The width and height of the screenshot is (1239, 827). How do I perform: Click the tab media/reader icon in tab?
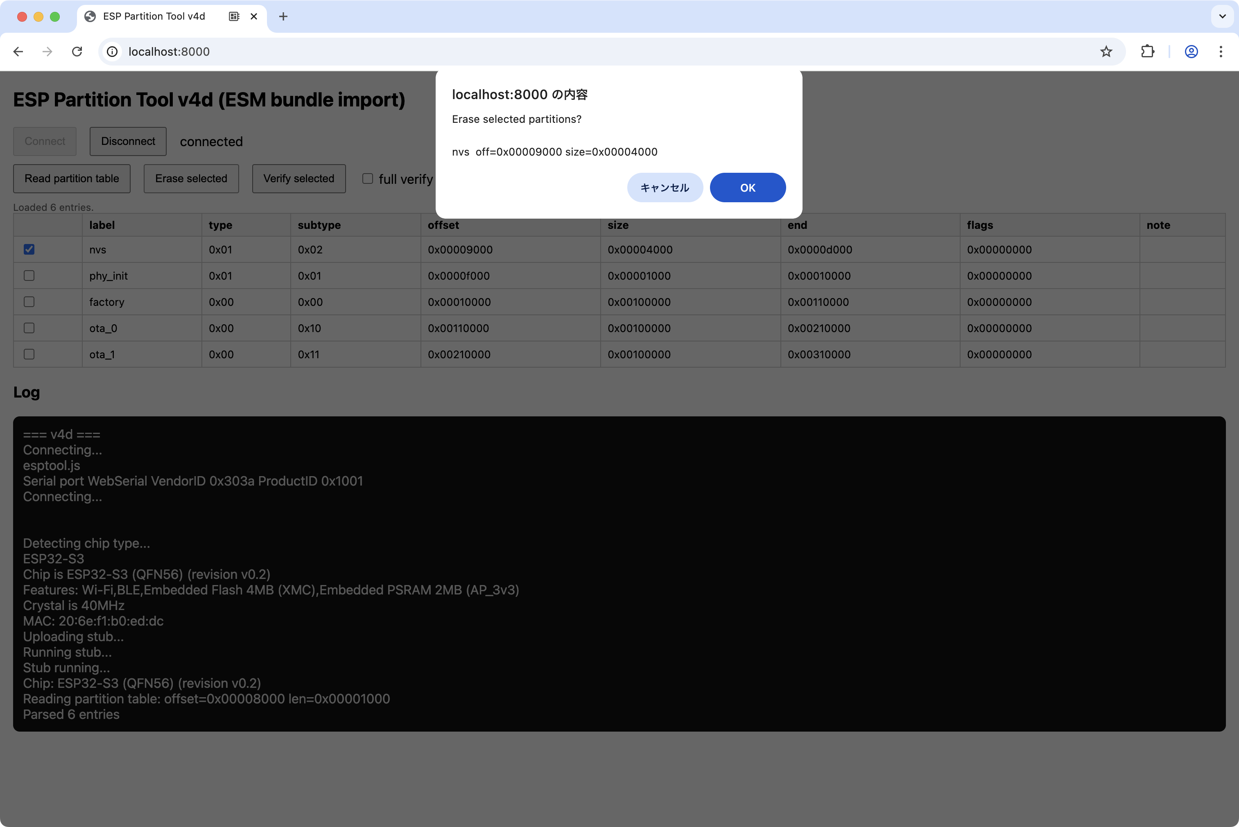pos(234,16)
